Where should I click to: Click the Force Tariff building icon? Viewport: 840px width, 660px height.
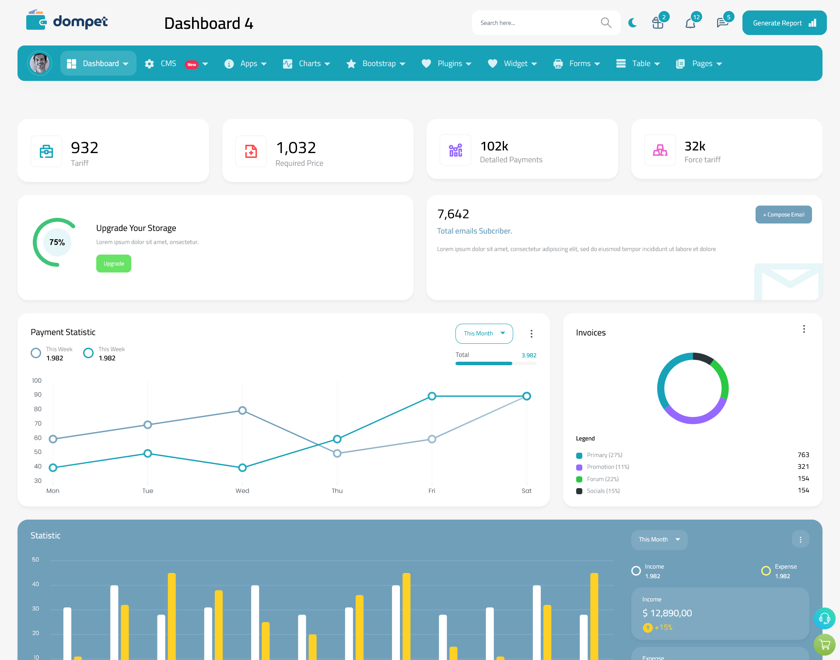click(x=660, y=149)
